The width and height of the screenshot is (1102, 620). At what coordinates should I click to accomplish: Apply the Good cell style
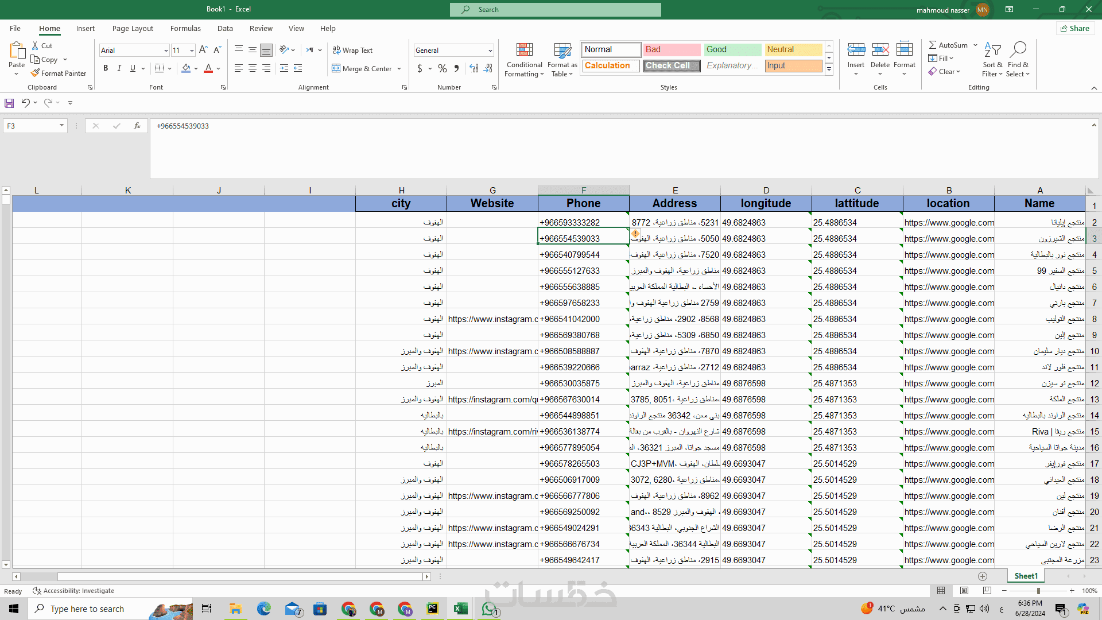point(732,49)
